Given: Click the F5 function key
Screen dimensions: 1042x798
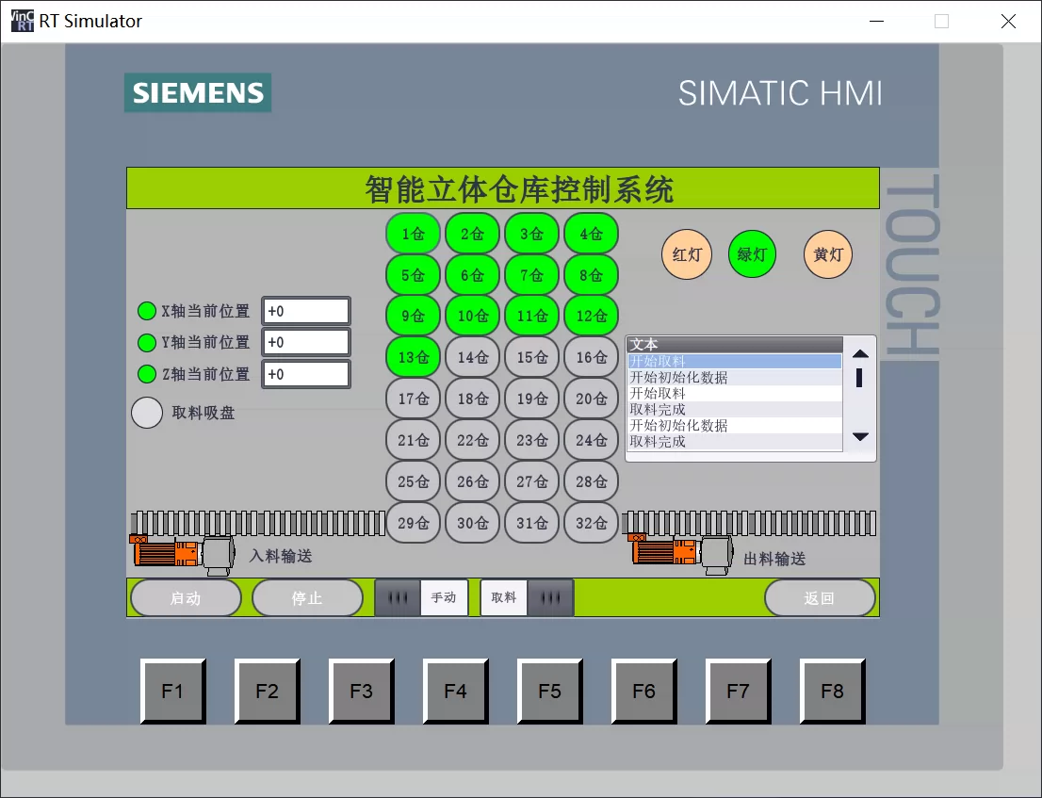Looking at the screenshot, I should click(x=550, y=691).
